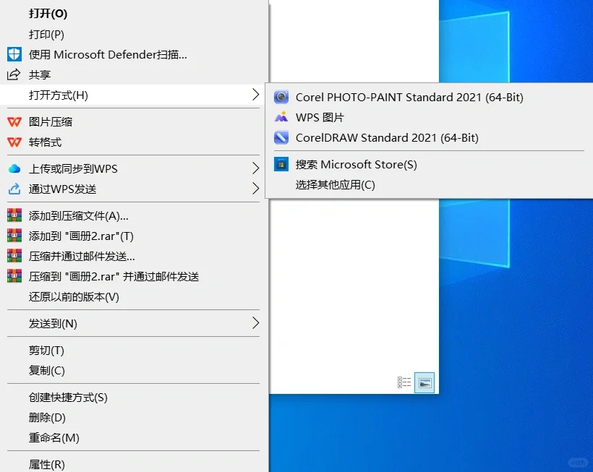Switch to large thumbnails view icon
The image size is (593, 472).
click(x=425, y=382)
